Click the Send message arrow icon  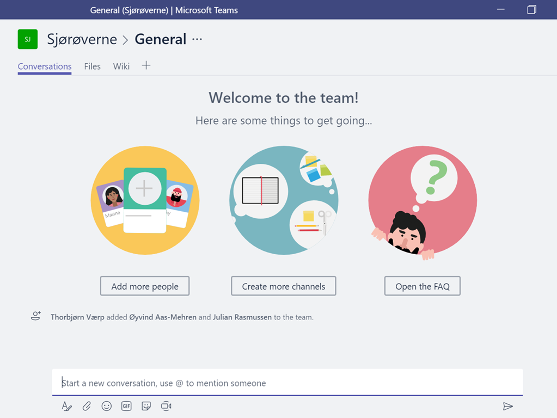[x=507, y=406]
